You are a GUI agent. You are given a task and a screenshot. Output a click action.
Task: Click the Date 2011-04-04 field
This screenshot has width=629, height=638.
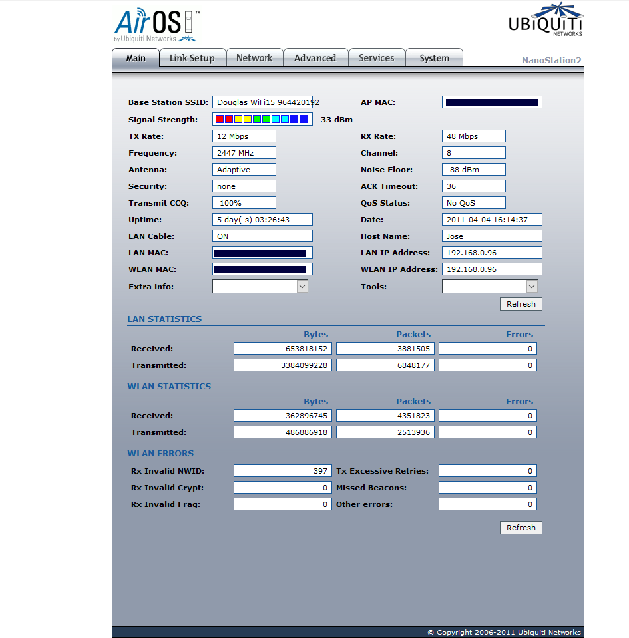pyautogui.click(x=492, y=220)
